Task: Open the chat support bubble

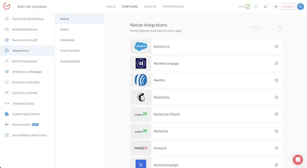Action: click(x=298, y=159)
